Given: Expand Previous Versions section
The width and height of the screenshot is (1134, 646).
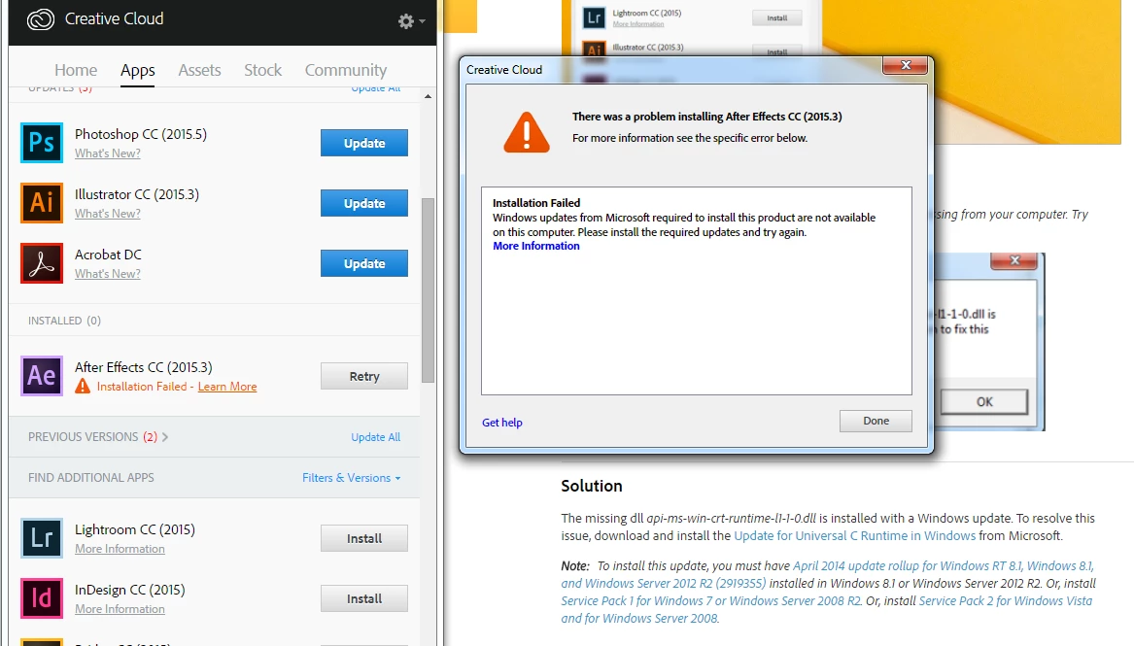Looking at the screenshot, I should click(x=97, y=436).
